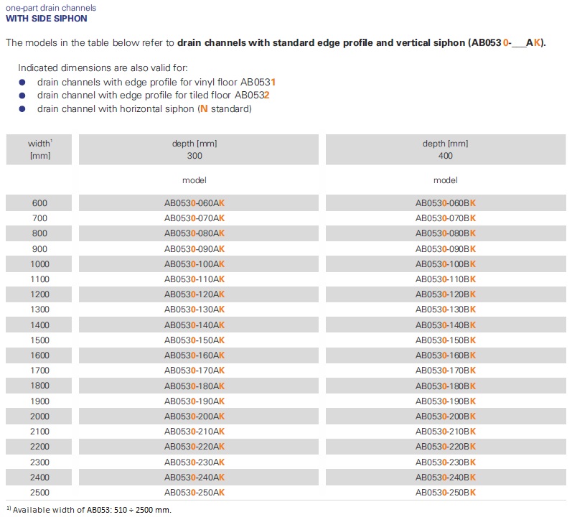Click width cell 1700

[x=39, y=371]
